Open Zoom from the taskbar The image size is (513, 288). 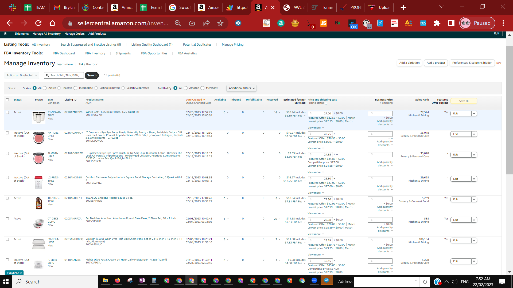[314, 280]
